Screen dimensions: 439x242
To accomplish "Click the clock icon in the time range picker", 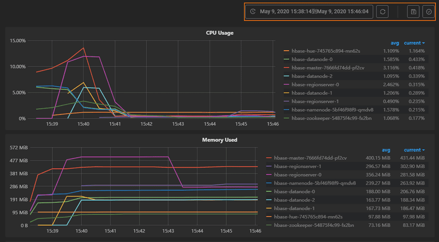I will pyautogui.click(x=253, y=11).
